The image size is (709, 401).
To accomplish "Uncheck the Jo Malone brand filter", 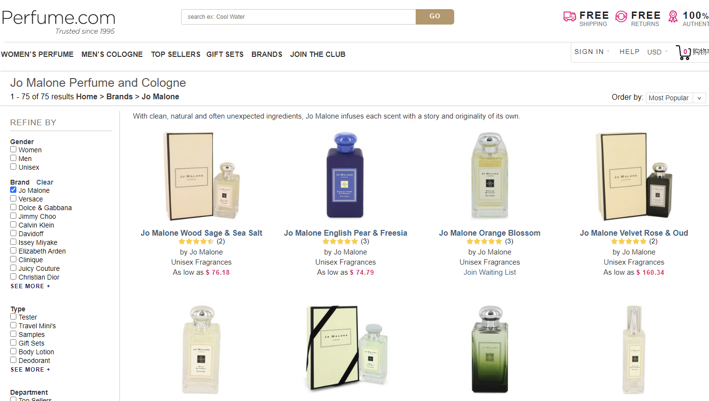I will 13,190.
